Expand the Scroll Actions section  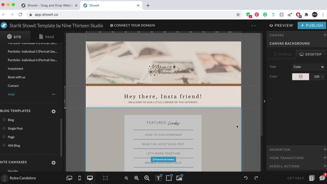click(x=325, y=166)
